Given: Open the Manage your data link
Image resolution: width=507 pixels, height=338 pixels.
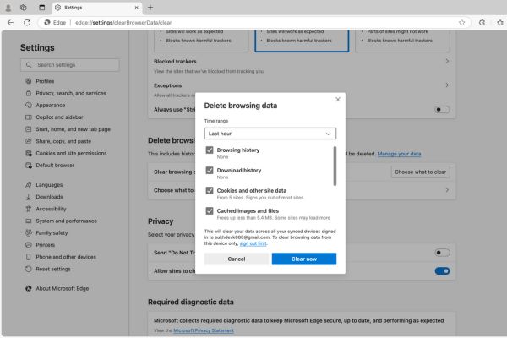Looking at the screenshot, I should click(399, 154).
